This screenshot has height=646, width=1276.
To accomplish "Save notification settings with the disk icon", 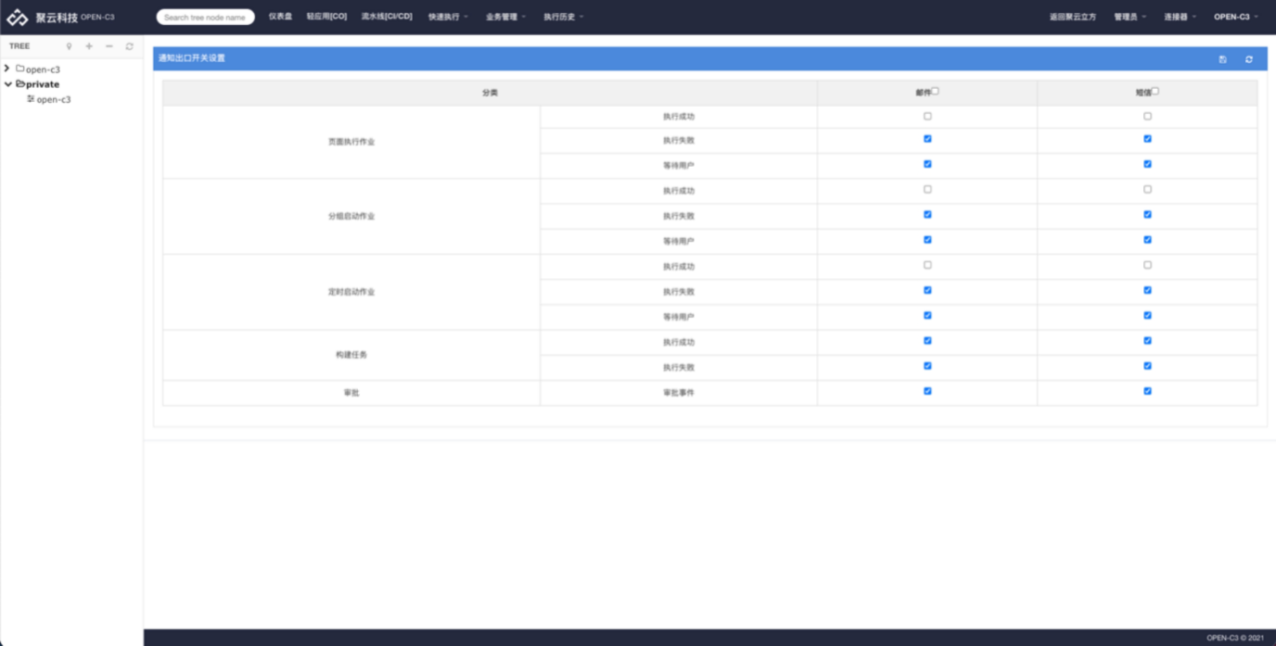I will [1223, 59].
